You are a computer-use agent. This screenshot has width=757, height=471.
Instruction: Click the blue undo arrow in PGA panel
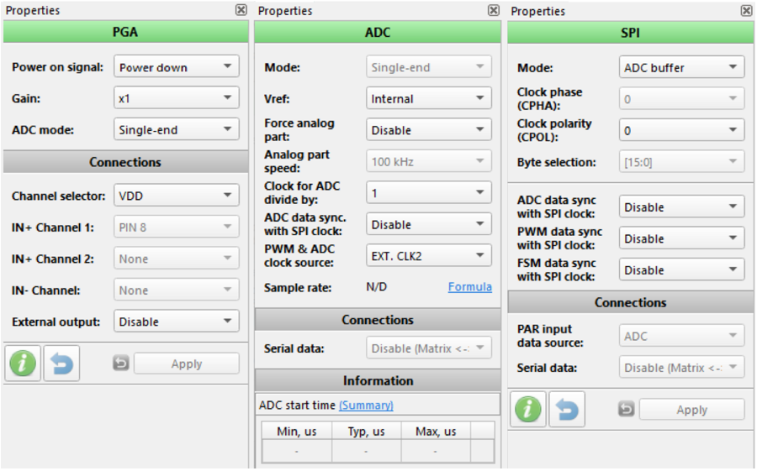coord(61,364)
